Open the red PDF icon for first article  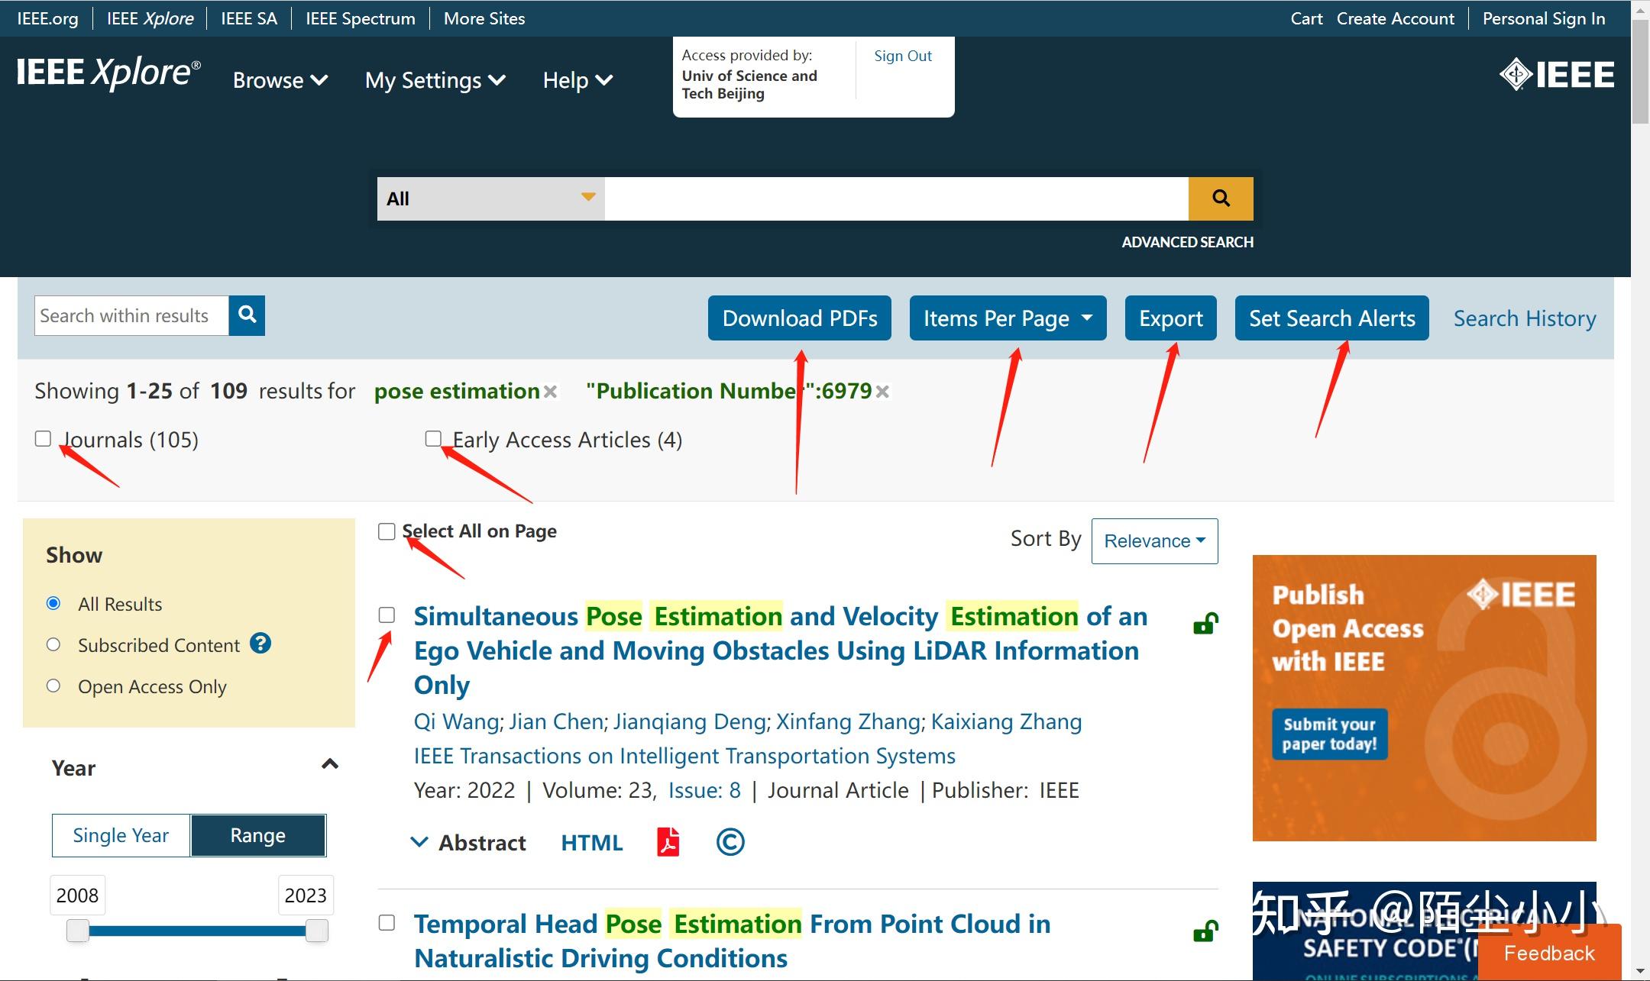(x=668, y=842)
